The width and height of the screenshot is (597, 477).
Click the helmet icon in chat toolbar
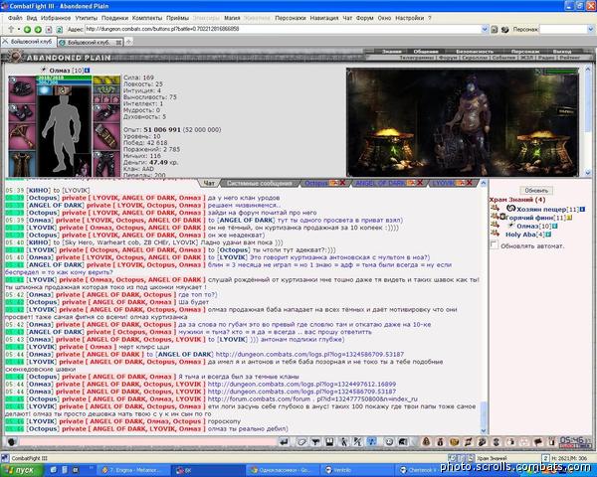point(402,441)
